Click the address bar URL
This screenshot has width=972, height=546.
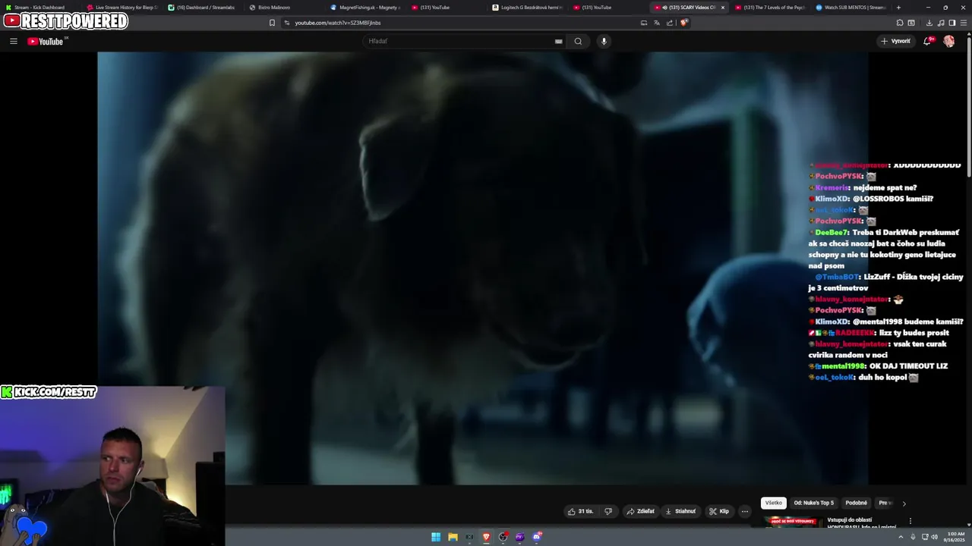click(x=338, y=23)
